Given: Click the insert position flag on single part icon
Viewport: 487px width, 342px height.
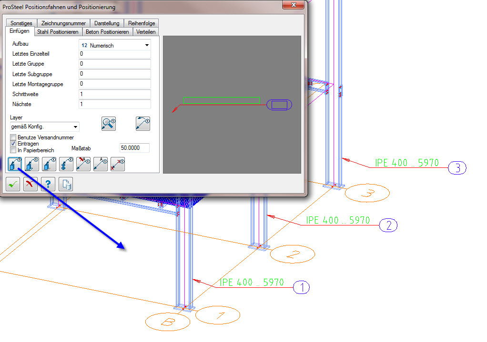Looking at the screenshot, I should tap(15, 164).
